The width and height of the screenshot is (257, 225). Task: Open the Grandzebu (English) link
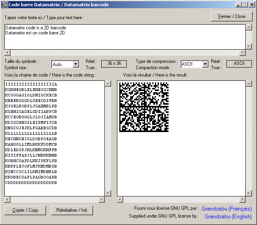pos(228,216)
